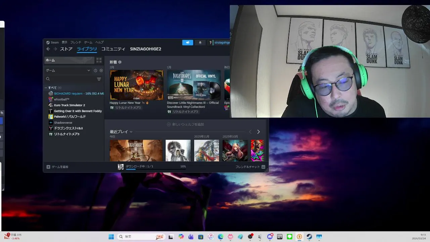The image size is (430, 242).
Task: Expand the ゲーム filter dropdown
Action: 68,71
